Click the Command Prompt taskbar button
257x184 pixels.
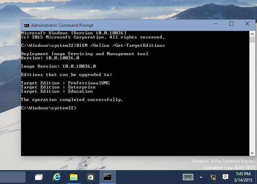(108, 177)
